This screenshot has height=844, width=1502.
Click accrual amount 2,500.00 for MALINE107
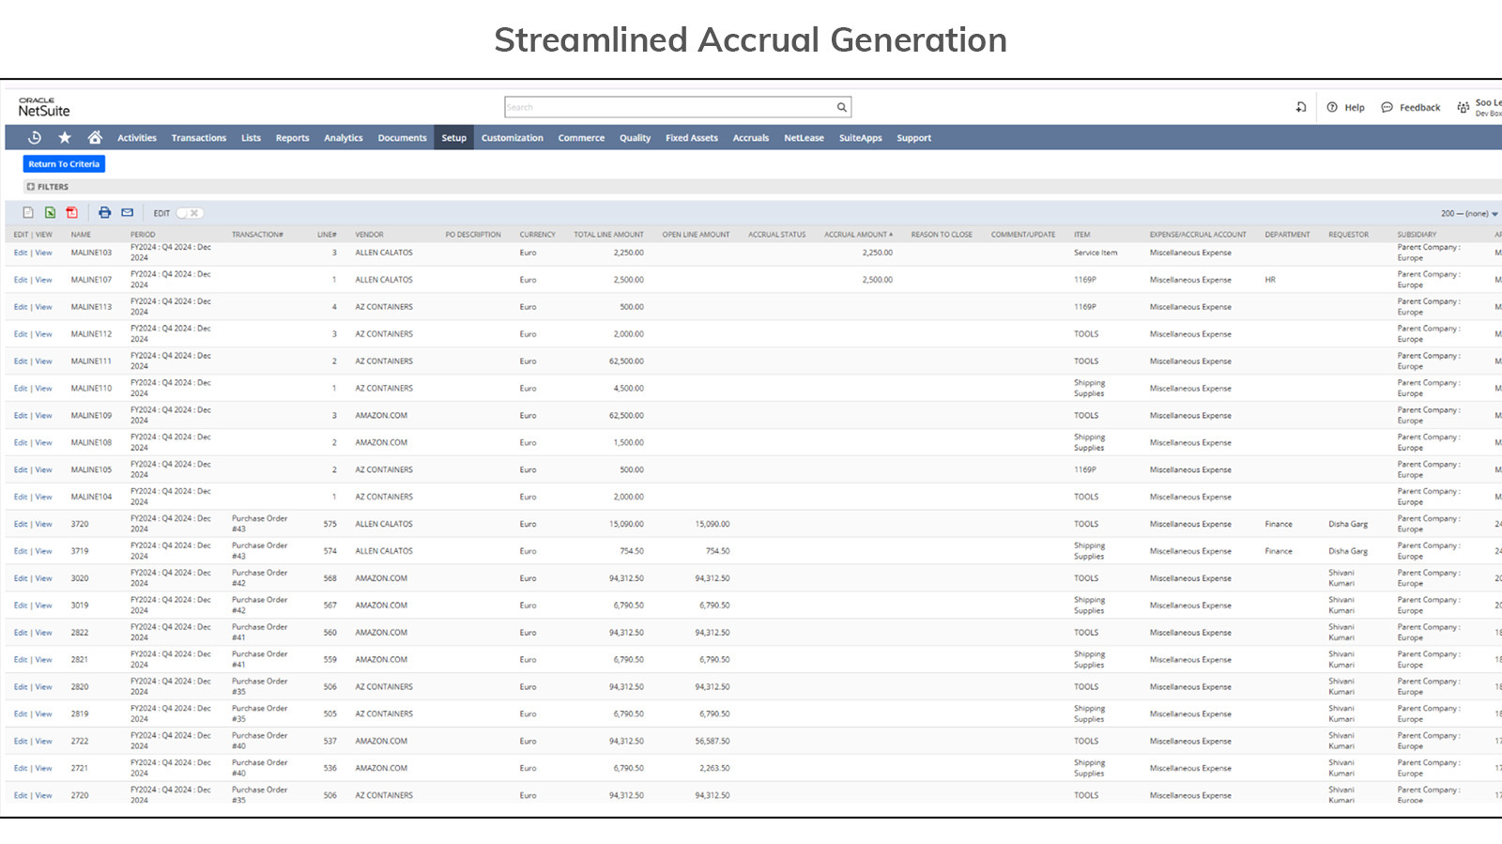click(878, 280)
